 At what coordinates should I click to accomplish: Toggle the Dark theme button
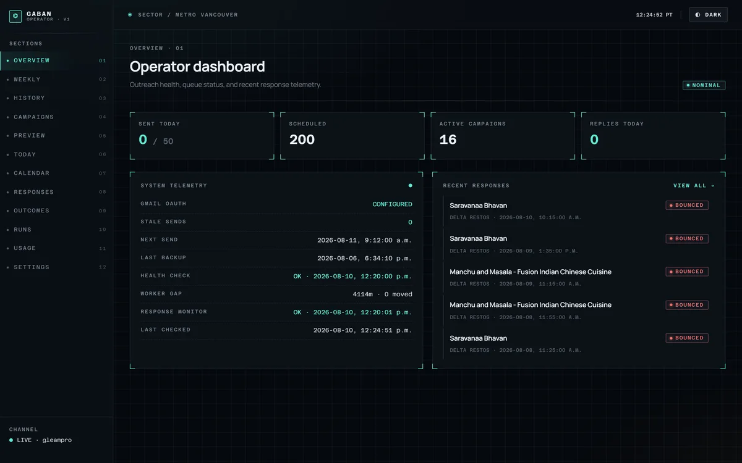709,15
